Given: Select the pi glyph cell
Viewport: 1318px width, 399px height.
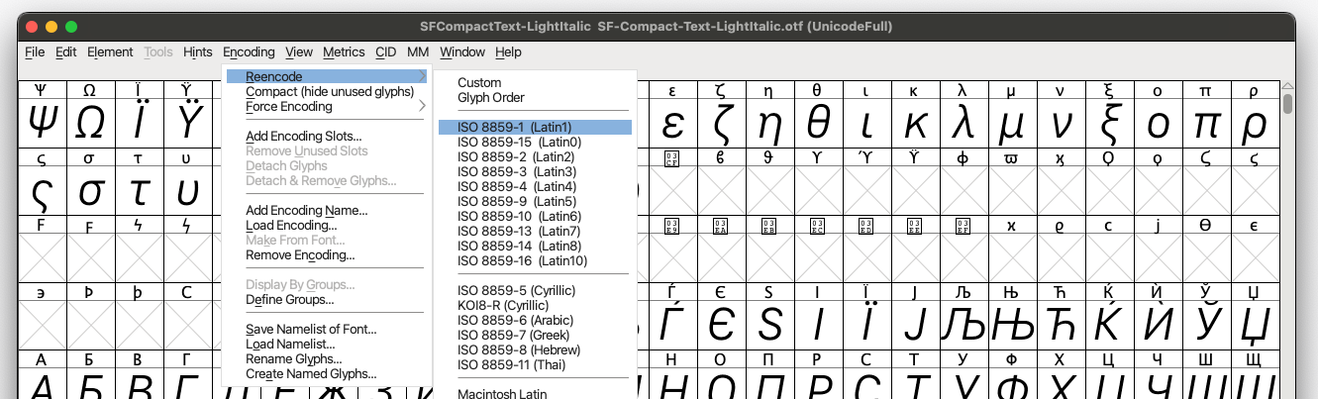Looking at the screenshot, I should [x=1205, y=124].
